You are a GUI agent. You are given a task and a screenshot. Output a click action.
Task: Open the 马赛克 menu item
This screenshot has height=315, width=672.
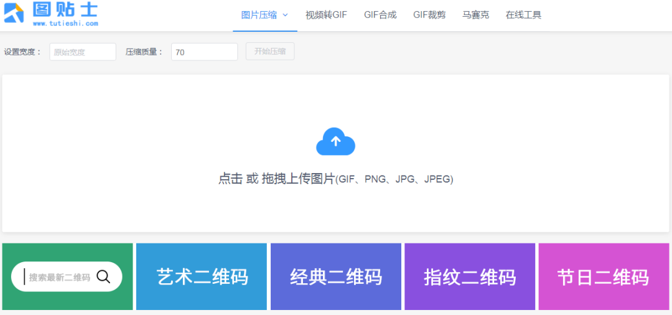click(x=475, y=15)
